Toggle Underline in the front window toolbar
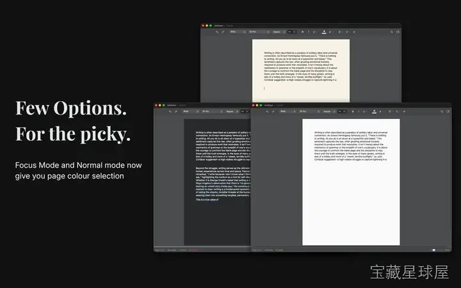This screenshot has height=288, width=461. [x=364, y=111]
